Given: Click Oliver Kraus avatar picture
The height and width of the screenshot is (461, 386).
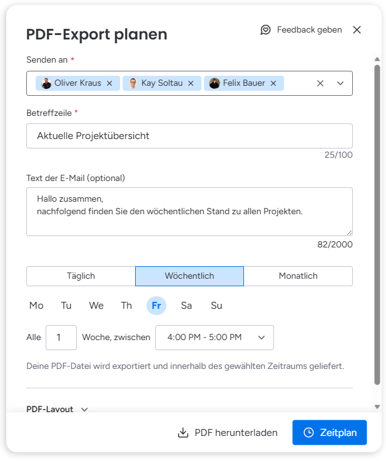Looking at the screenshot, I should (46, 83).
